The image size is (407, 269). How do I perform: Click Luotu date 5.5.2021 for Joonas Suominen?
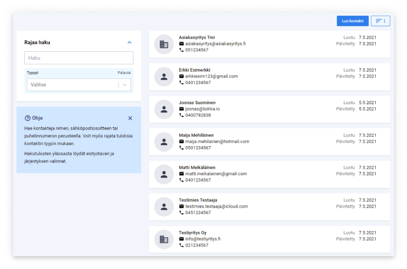tap(368, 102)
